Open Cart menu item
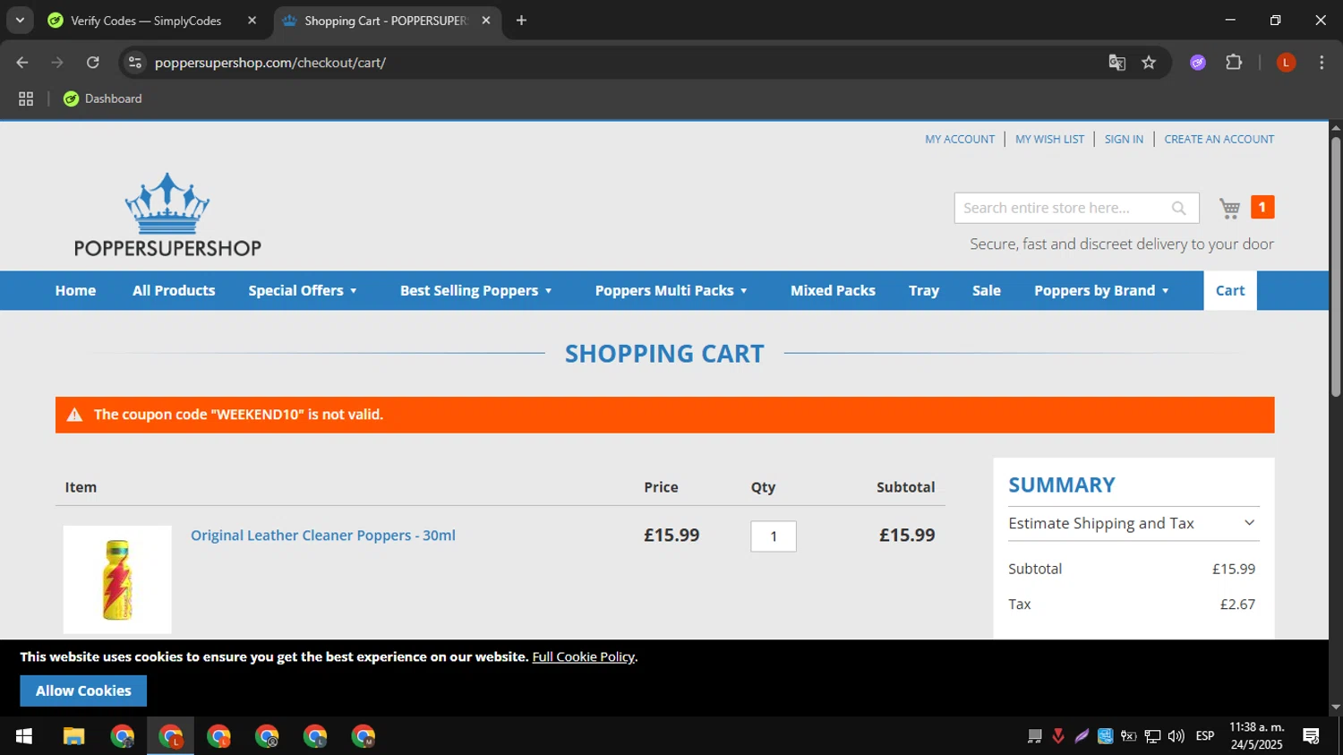 click(x=1230, y=290)
